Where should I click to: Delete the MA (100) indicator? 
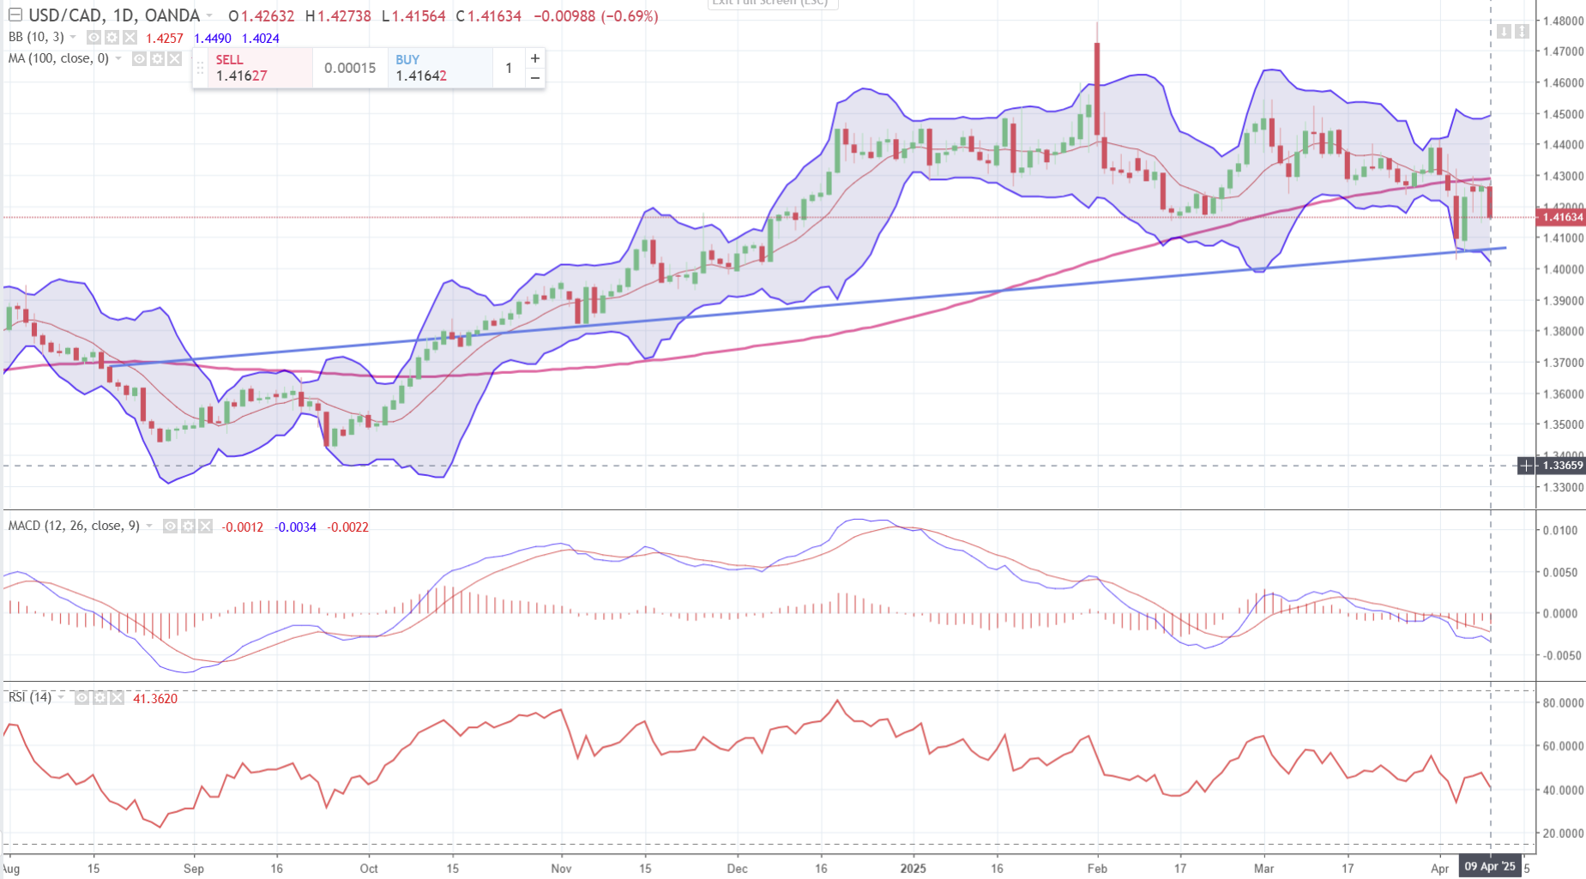click(x=175, y=58)
